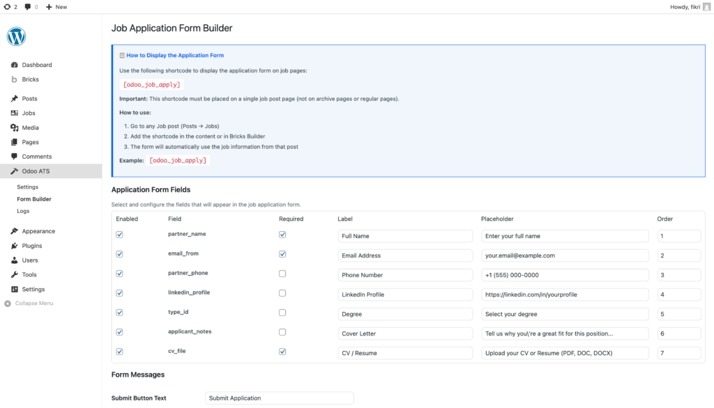
Task: Click How to Display the Application Form link
Action: click(175, 55)
